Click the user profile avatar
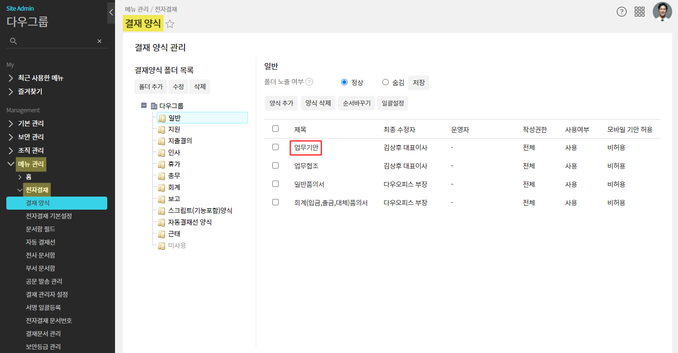The width and height of the screenshot is (678, 353). (x=662, y=12)
